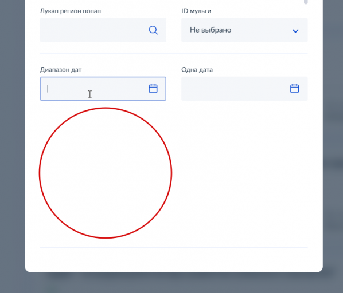Focus the Лукап регион попап input
343x293 pixels.
pyautogui.click(x=103, y=30)
